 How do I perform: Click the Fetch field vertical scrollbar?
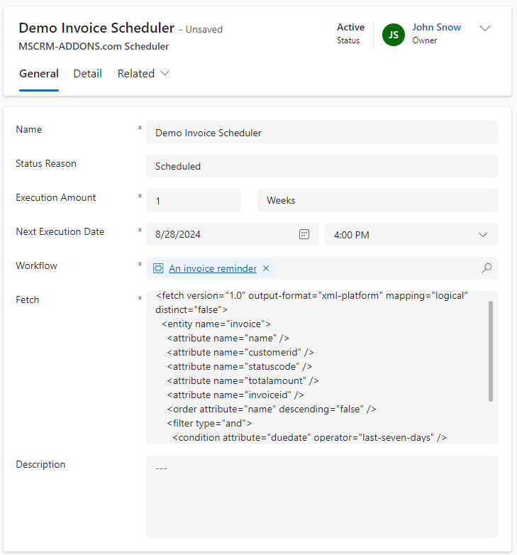coord(491,351)
